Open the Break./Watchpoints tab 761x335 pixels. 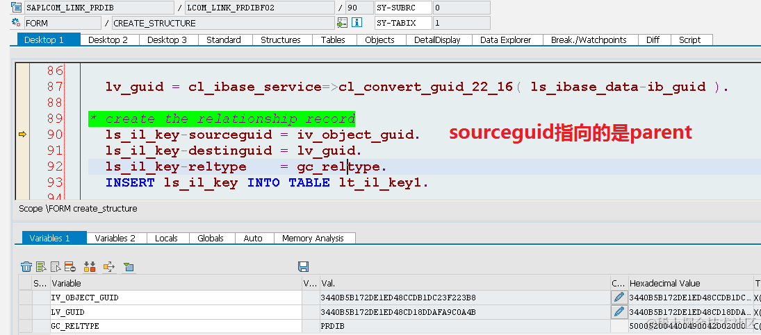(x=589, y=40)
